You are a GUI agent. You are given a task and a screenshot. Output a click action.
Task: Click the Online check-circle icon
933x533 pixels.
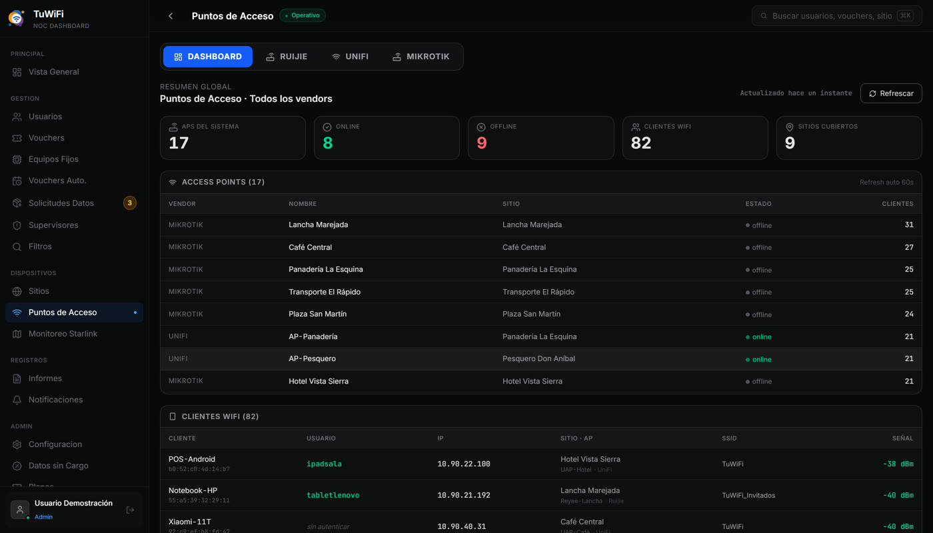click(x=327, y=127)
